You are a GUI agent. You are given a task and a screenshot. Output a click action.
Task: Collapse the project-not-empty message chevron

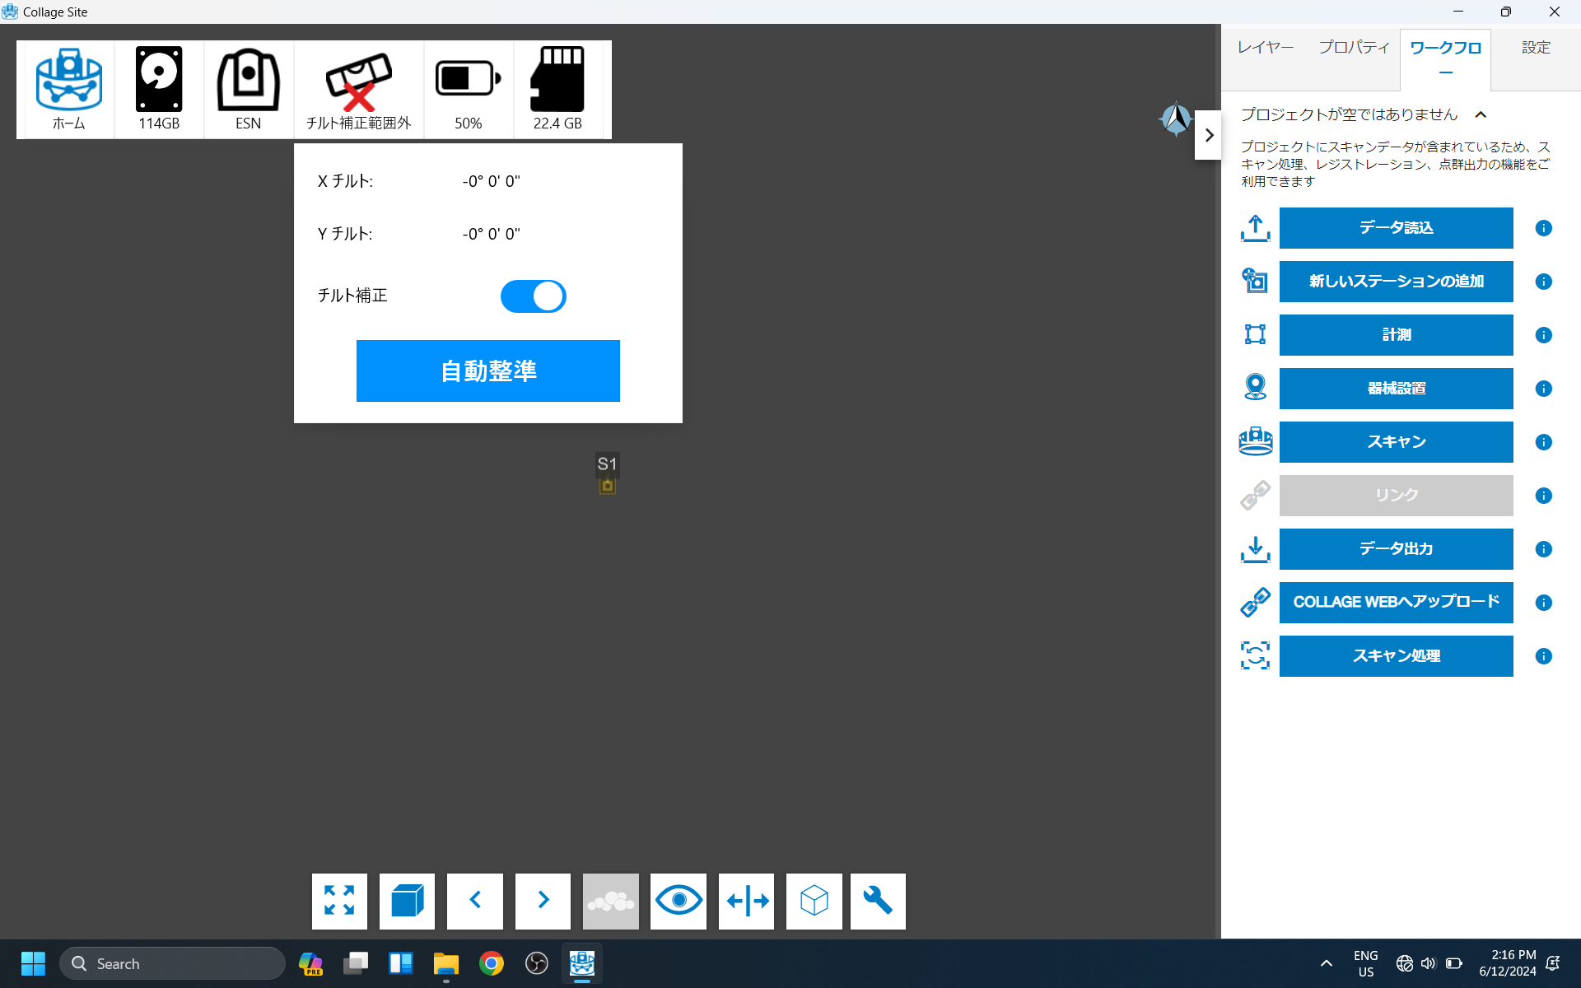1481,115
